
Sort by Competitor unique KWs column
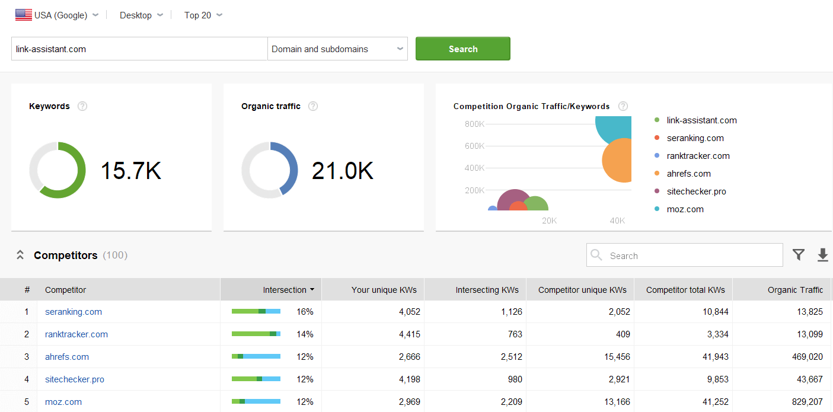click(x=580, y=290)
